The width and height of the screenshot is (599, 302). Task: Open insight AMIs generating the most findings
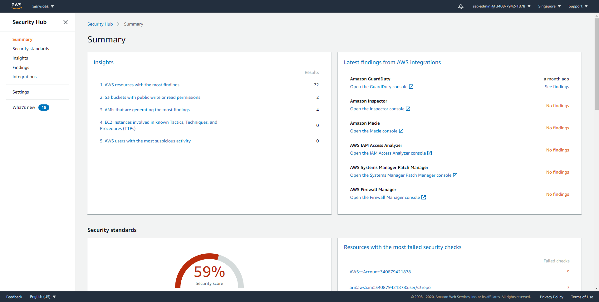click(x=145, y=110)
